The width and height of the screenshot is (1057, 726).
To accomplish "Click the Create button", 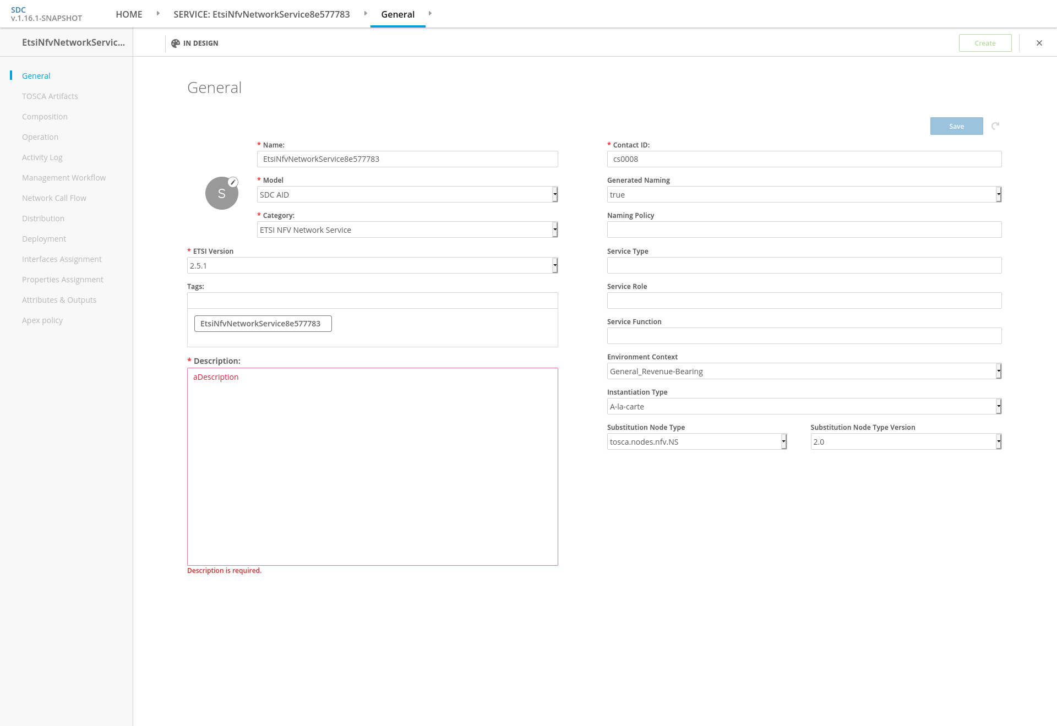I will pos(985,43).
